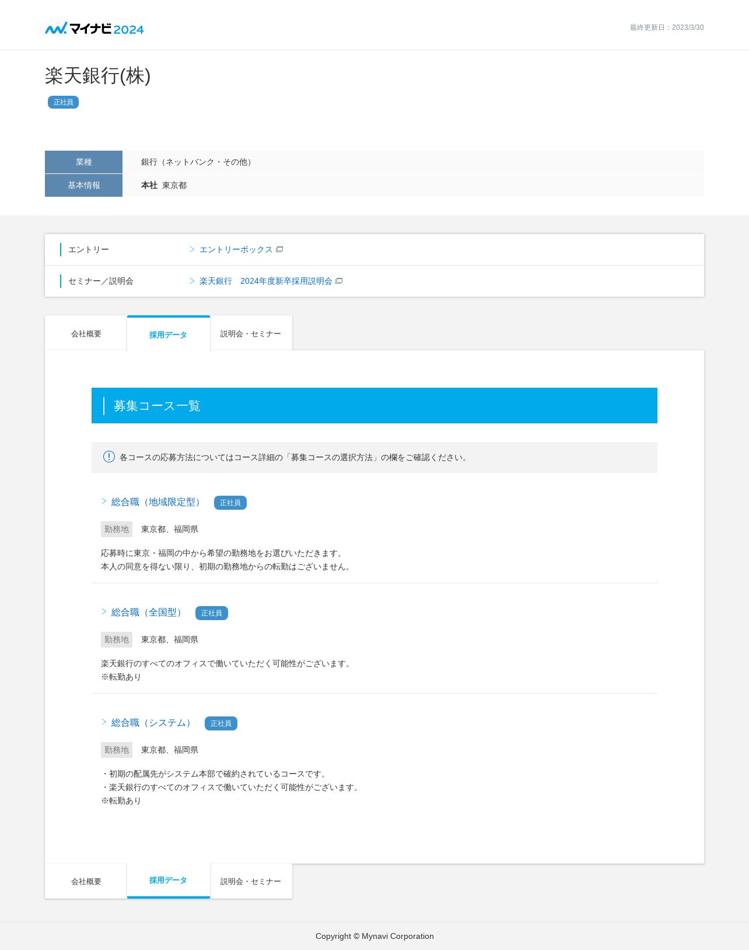The image size is (749, 950).
Task: Click chevron before 総合職（システム）
Action: [x=104, y=722]
